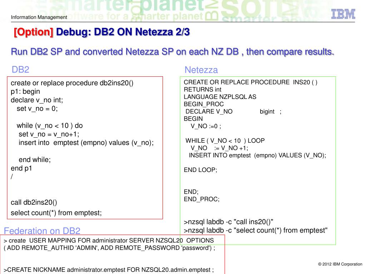The height and width of the screenshot is (274, 366).
Task: Click the 'LANGUAGE NZPLSQL AS' line
Action: (220, 97)
